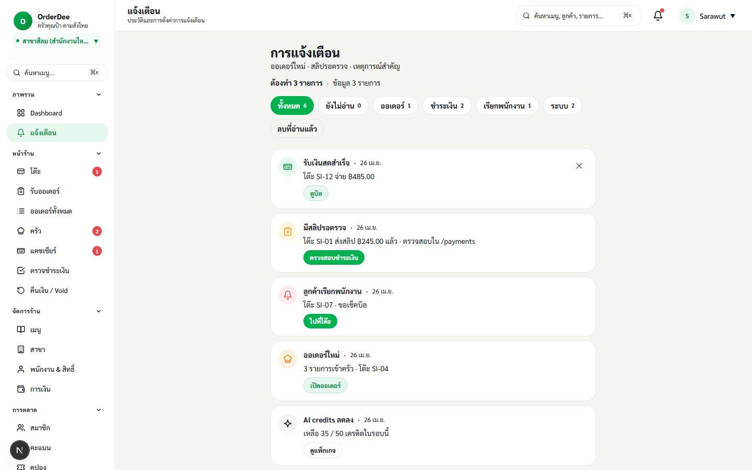Click the red badge 1 beside แคชเชียร์
The width and height of the screenshot is (752, 470).
click(97, 251)
